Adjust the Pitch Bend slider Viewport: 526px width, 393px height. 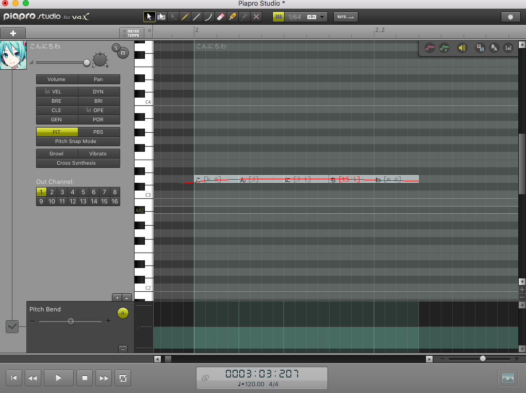[71, 321]
